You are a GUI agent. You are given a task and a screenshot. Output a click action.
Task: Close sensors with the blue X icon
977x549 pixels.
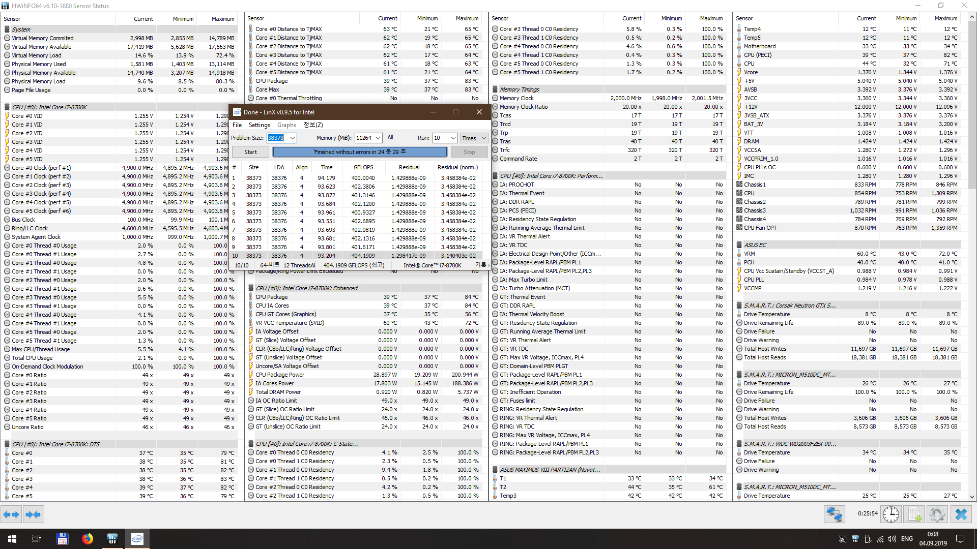(961, 514)
